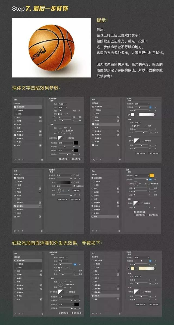Toggle the 与图层对齐 checkbox
Viewport: 174px width, 325px height.
[74, 186]
